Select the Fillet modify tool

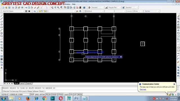tap(178, 59)
